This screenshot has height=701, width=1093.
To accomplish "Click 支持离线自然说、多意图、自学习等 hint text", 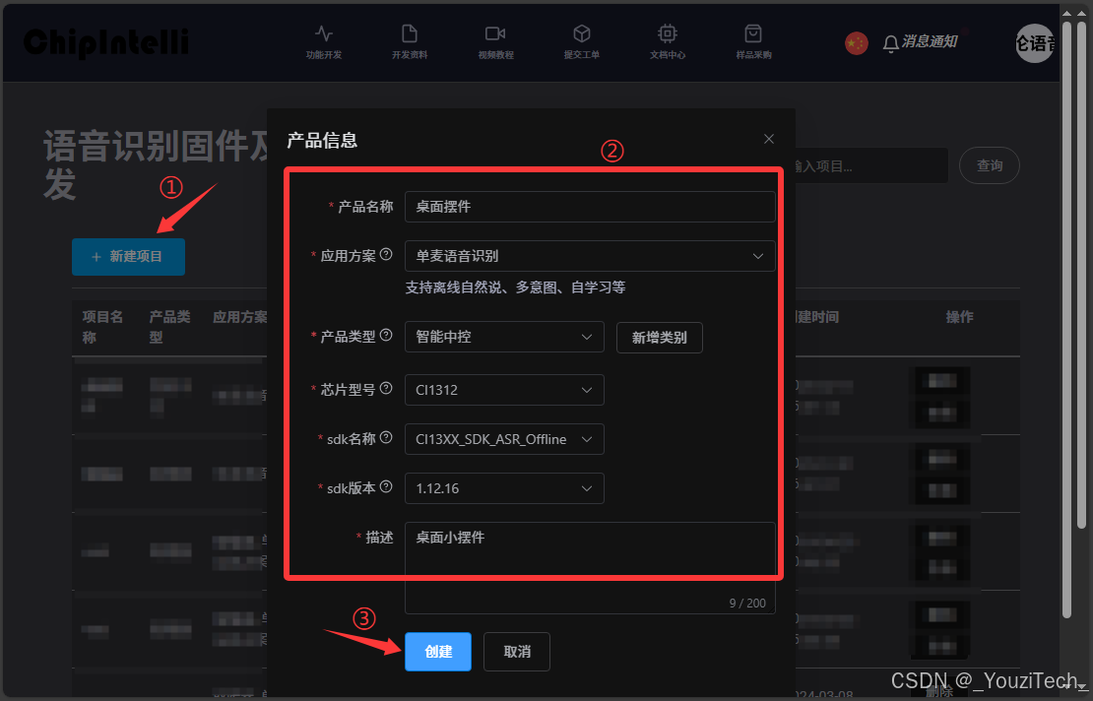I will click(x=515, y=287).
